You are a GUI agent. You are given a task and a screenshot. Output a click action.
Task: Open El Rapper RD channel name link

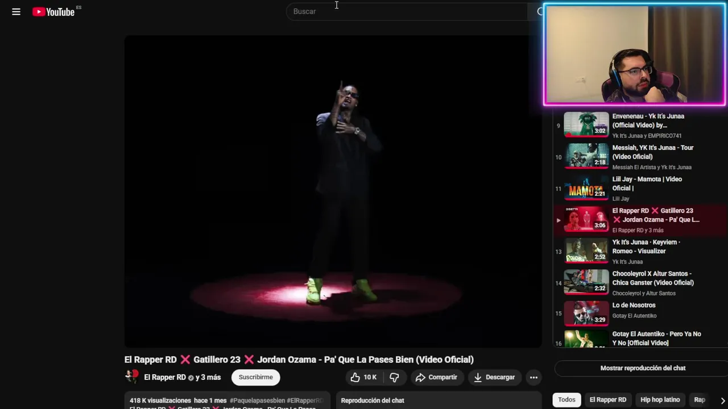(165, 377)
